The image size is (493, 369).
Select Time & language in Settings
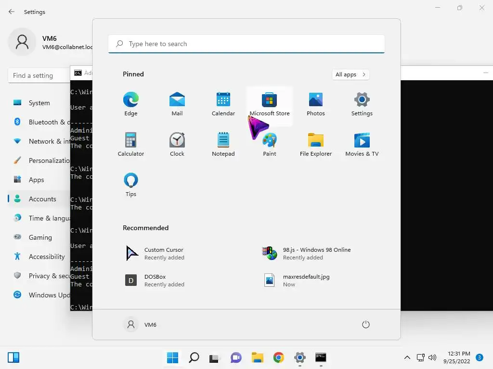[x=39, y=218]
